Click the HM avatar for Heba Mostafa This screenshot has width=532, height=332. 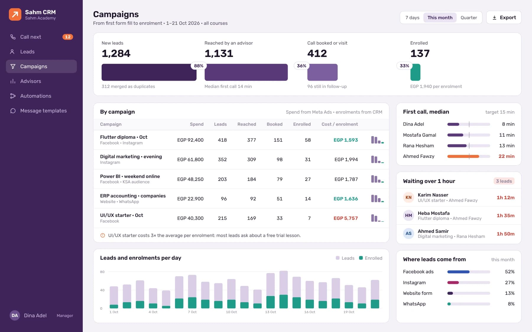pos(408,215)
